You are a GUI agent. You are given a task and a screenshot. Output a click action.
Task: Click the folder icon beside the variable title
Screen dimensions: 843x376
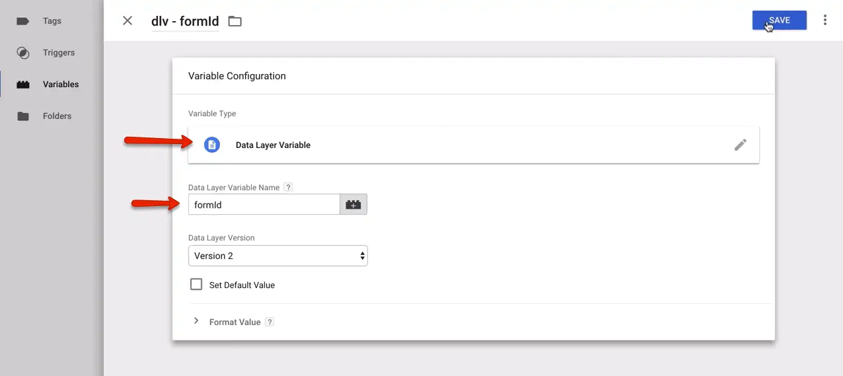[235, 21]
